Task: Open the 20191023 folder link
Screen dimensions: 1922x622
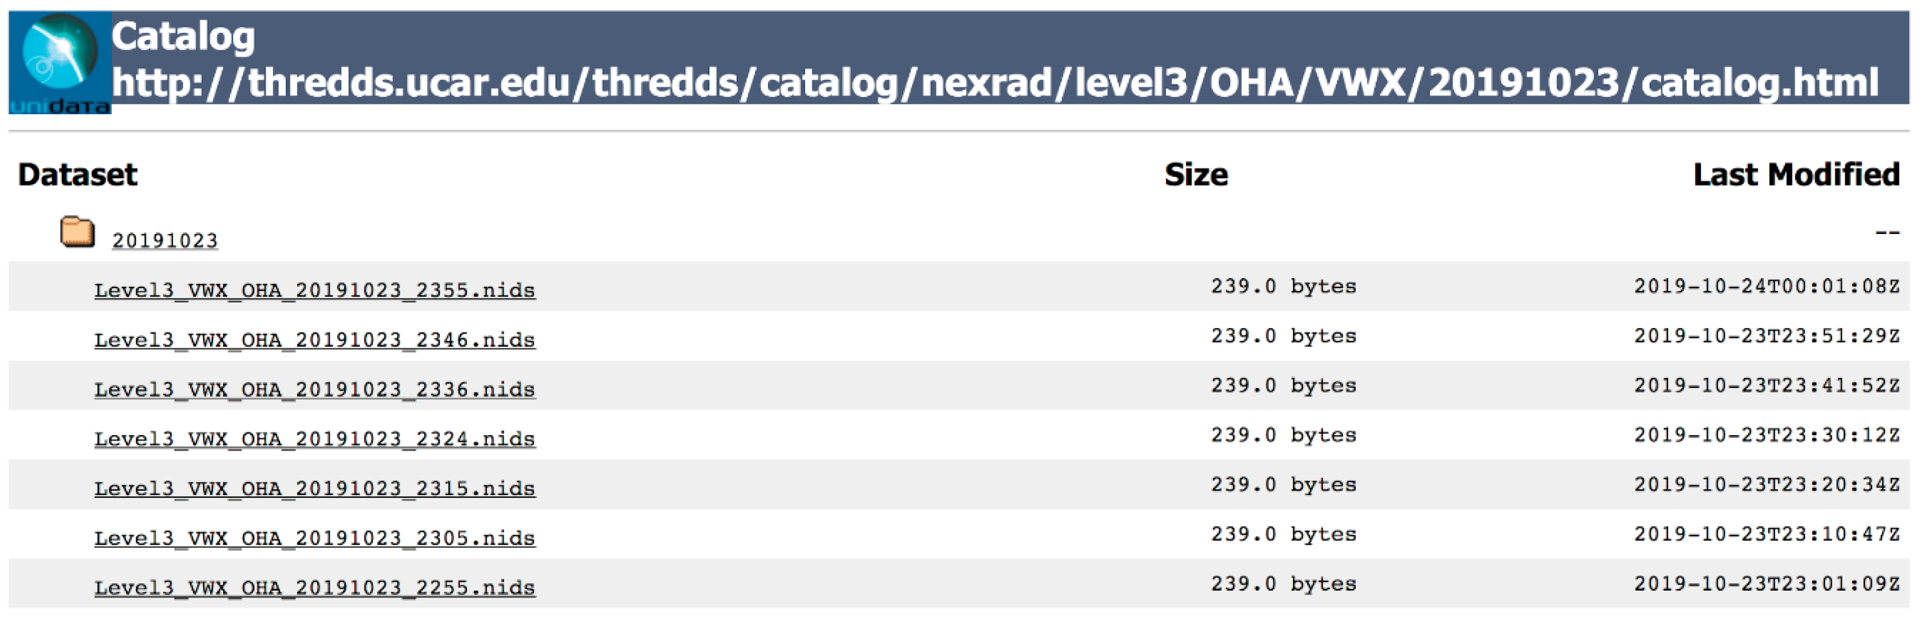Action: click(165, 241)
